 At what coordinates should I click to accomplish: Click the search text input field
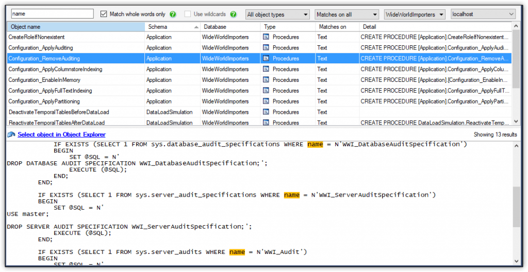(52, 14)
